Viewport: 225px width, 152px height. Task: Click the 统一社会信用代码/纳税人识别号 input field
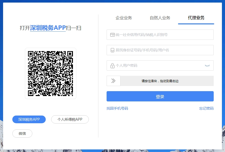(160, 35)
